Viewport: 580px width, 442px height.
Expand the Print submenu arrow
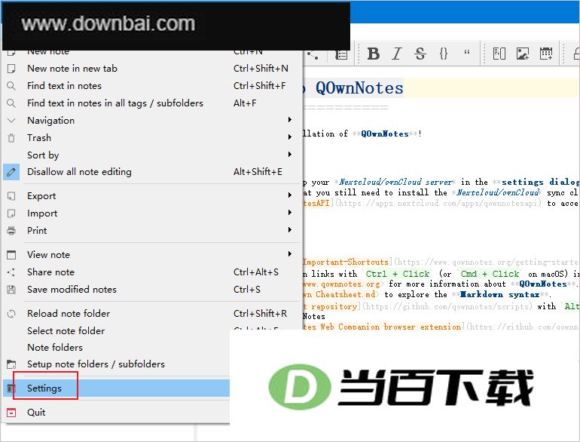[x=290, y=230]
